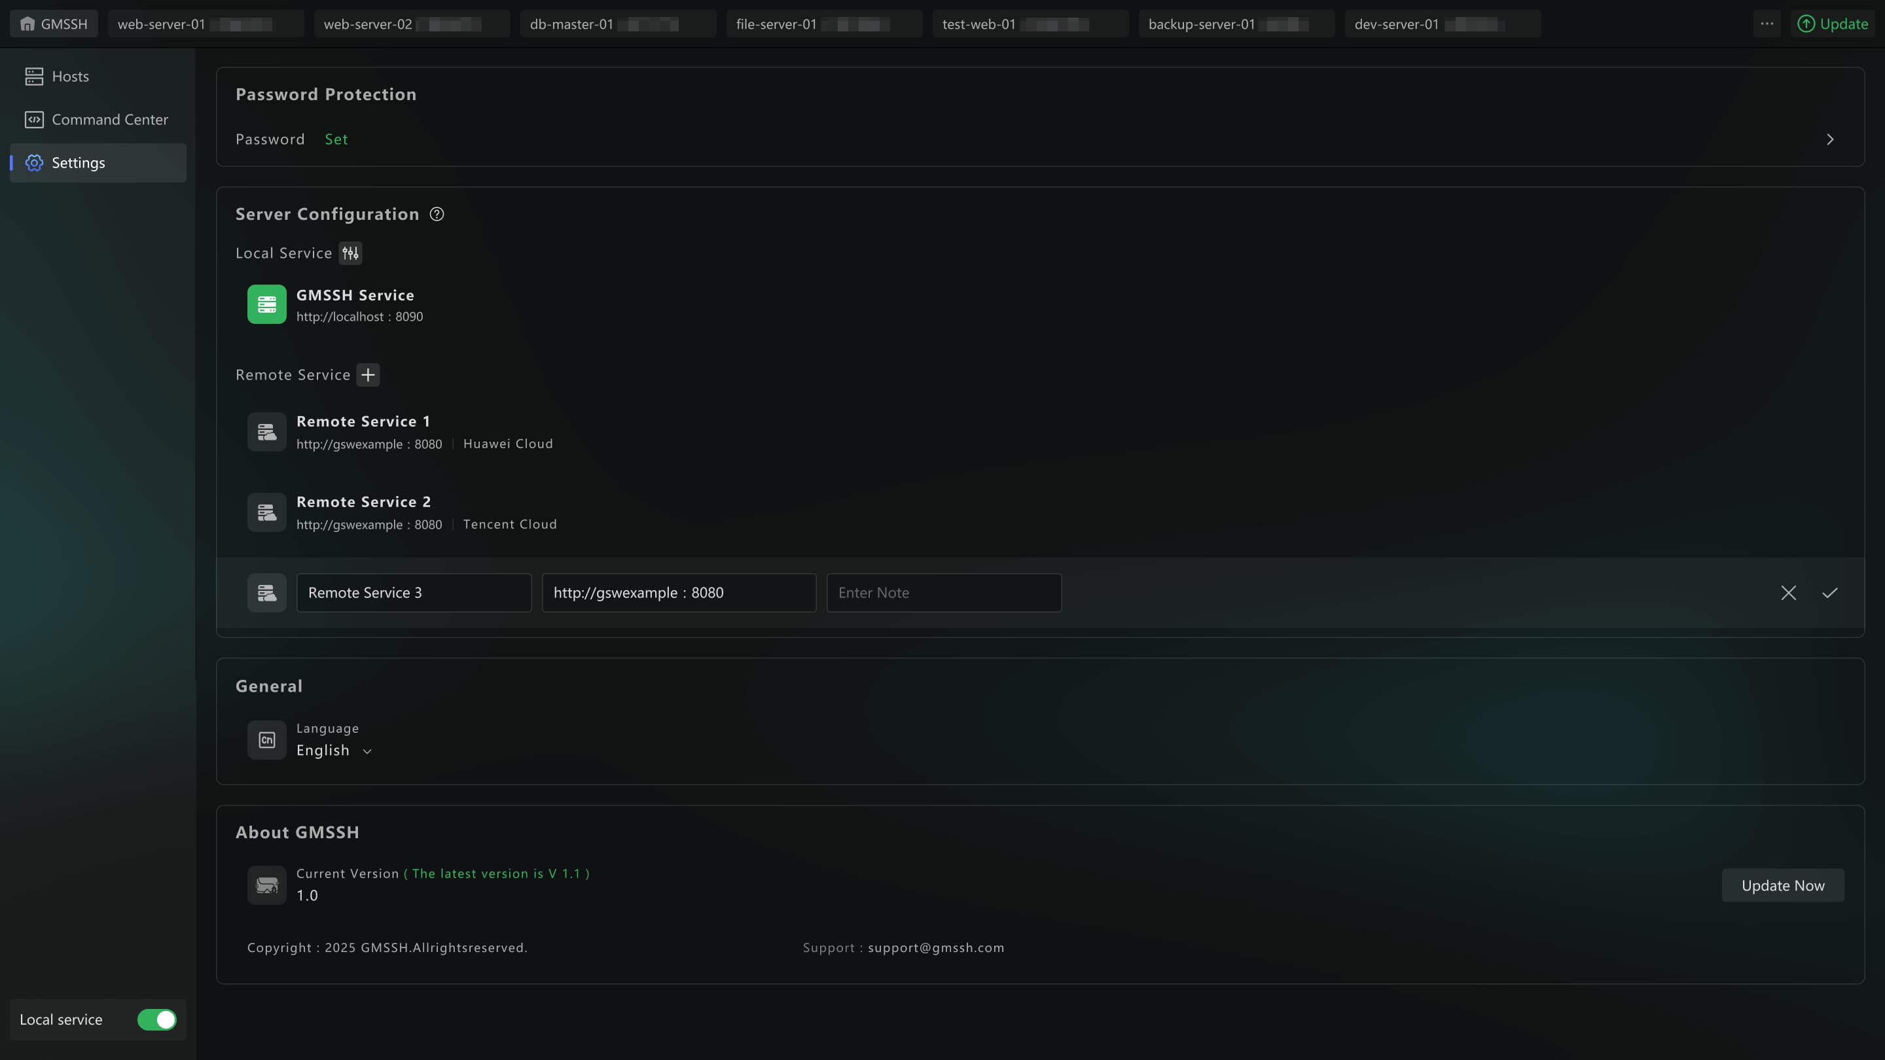1885x1060 pixels.
Task: Confirm new remote service with checkmark icon
Action: click(x=1829, y=593)
